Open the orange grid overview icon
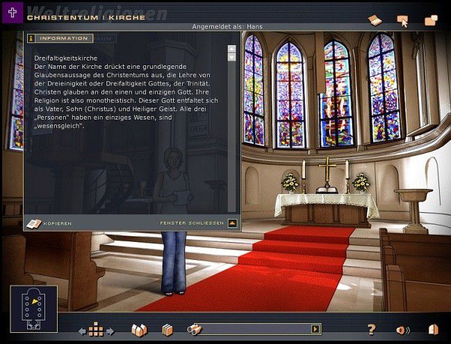 click(96, 329)
